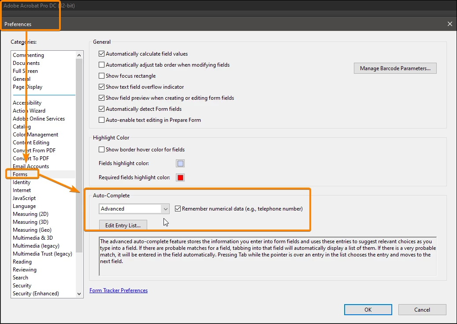Image resolution: width=457 pixels, height=324 pixels.
Task: Select the Reviewing category
Action: (25, 269)
